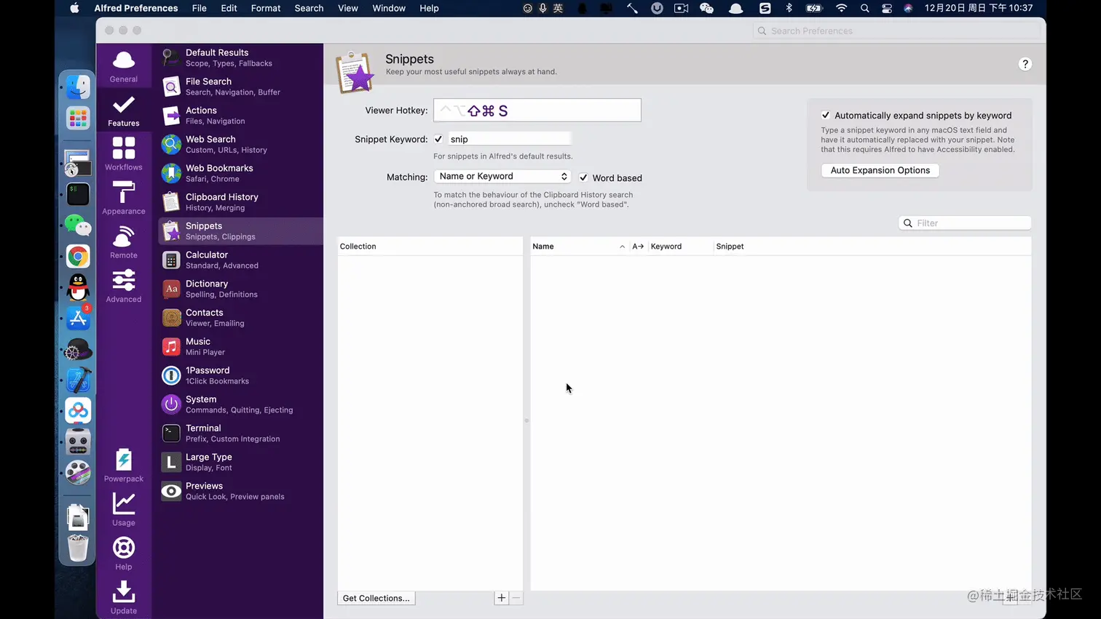This screenshot has width=1101, height=619.
Task: Add a new collection with plus button
Action: point(502,598)
